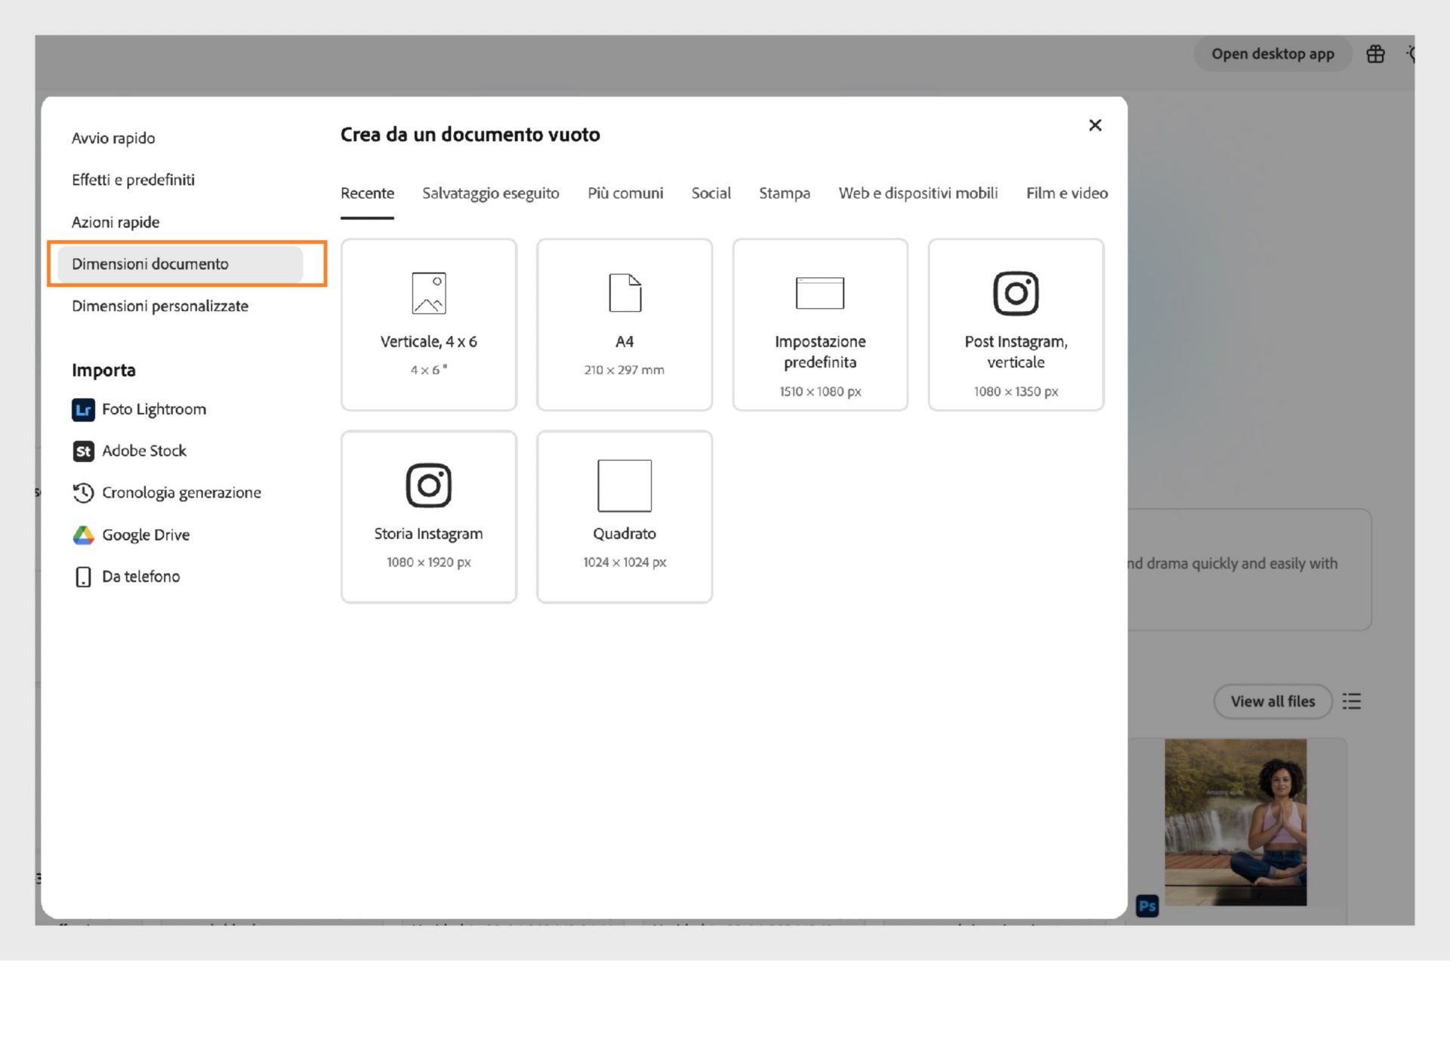This screenshot has width=1450, height=1042.
Task: Open the Social presets tab
Action: [x=711, y=193]
